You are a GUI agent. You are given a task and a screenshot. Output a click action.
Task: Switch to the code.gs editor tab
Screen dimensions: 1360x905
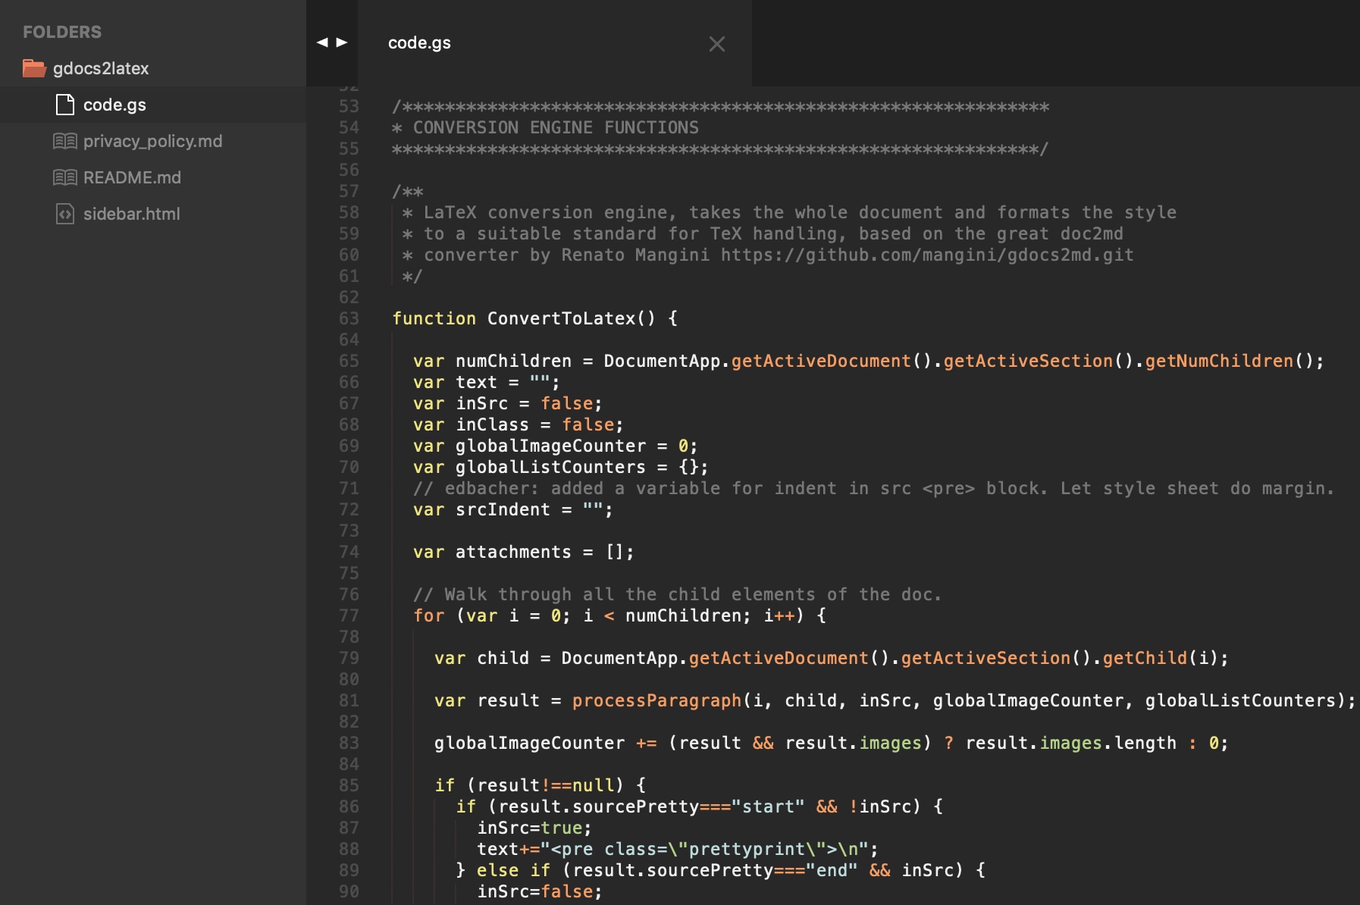coord(419,43)
